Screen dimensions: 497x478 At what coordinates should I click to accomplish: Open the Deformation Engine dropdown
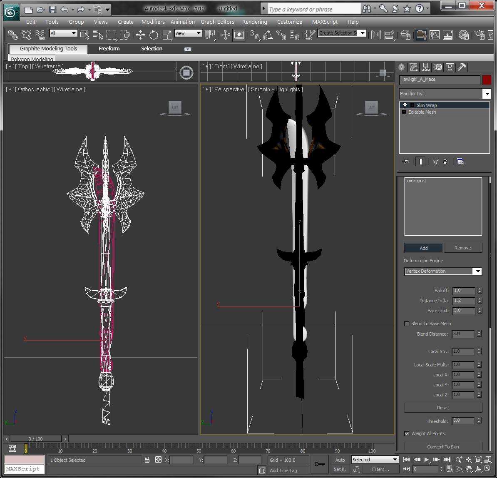tap(477, 271)
